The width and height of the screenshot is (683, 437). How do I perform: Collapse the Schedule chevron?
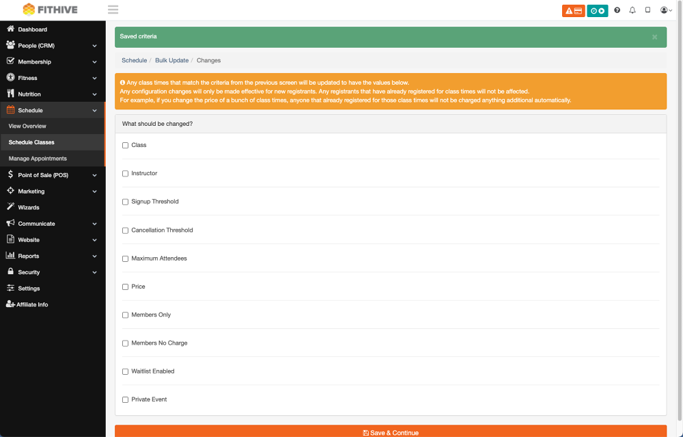pyautogui.click(x=94, y=110)
